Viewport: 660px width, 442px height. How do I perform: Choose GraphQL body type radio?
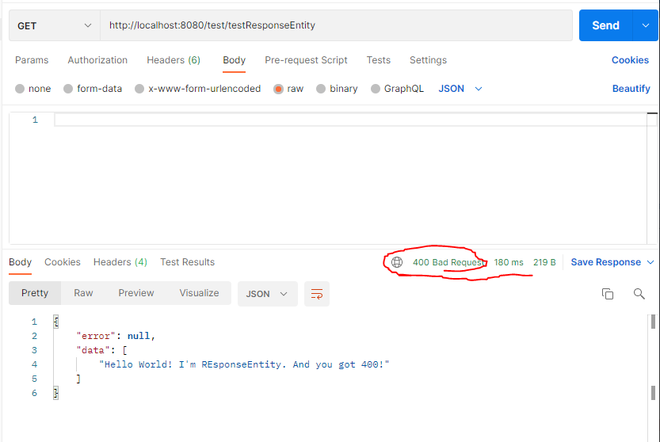click(x=376, y=89)
